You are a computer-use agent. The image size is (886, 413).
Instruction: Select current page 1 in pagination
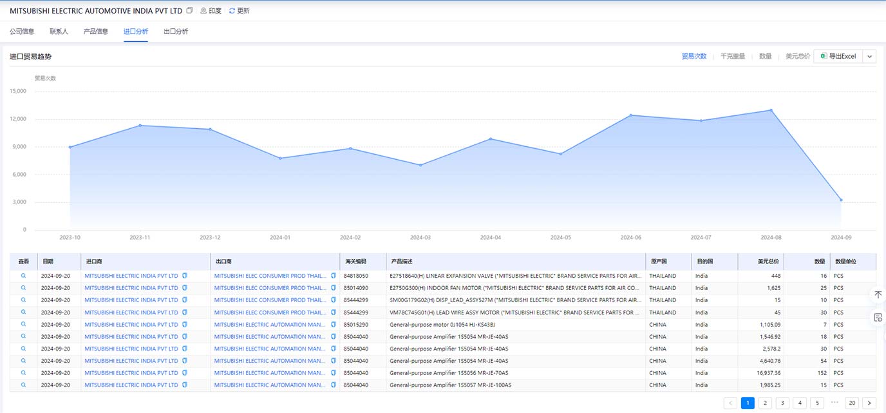pyautogui.click(x=748, y=403)
